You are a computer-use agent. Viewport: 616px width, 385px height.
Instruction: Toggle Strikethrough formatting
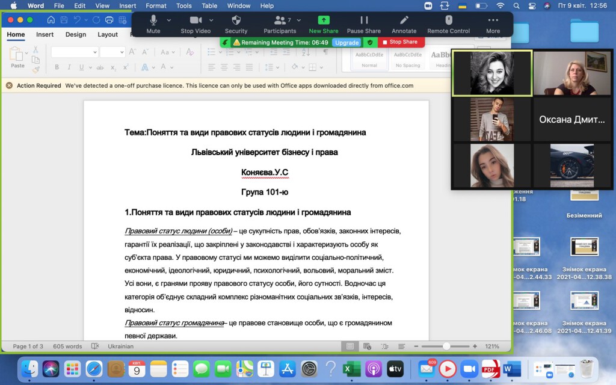(x=100, y=67)
